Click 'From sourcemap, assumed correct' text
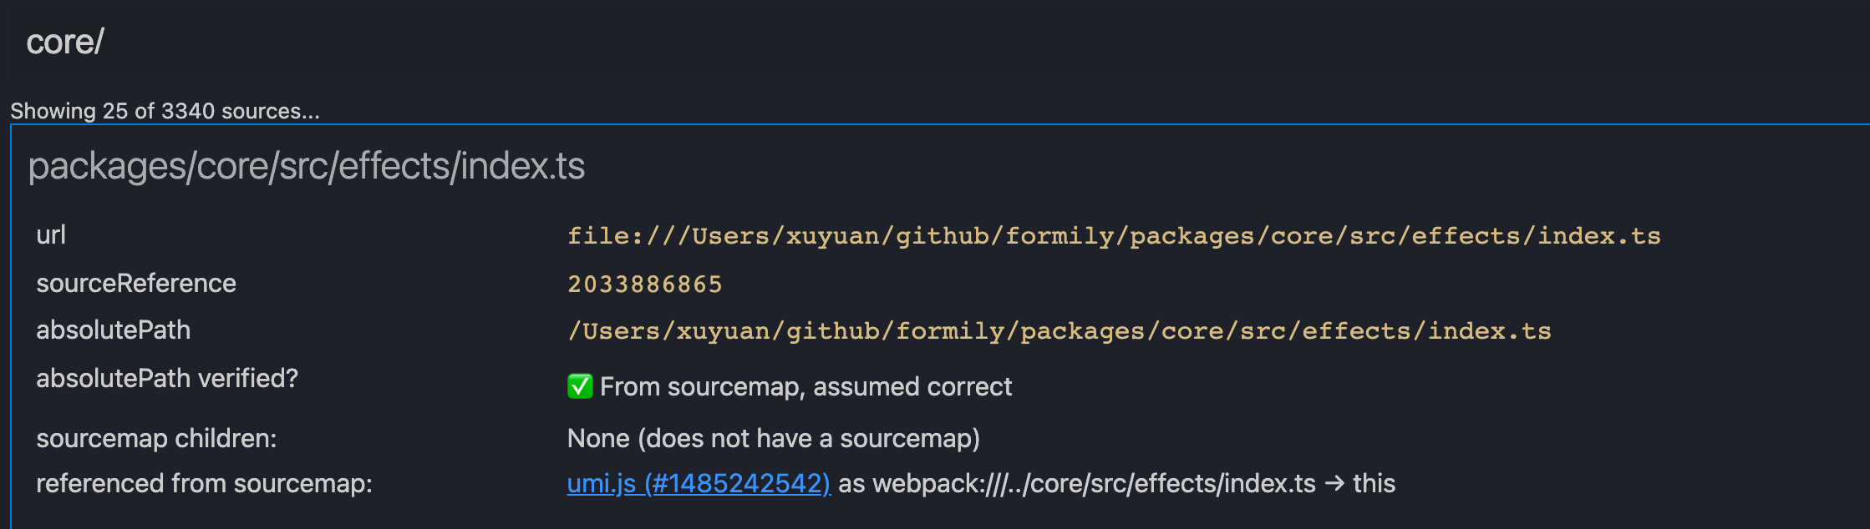 (x=805, y=387)
